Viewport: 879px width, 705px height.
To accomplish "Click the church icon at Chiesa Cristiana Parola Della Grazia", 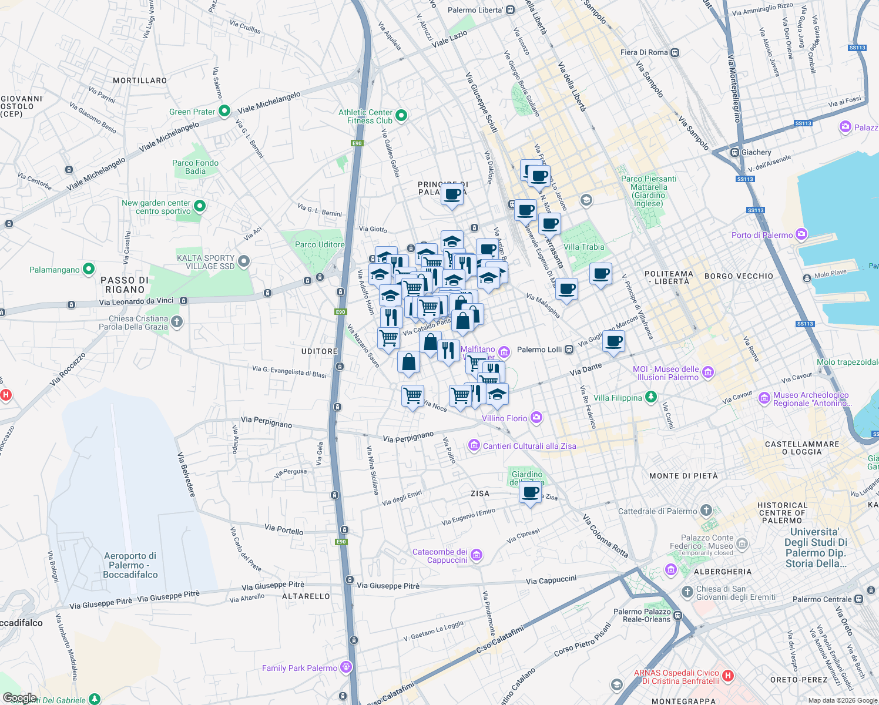I will [x=176, y=322].
